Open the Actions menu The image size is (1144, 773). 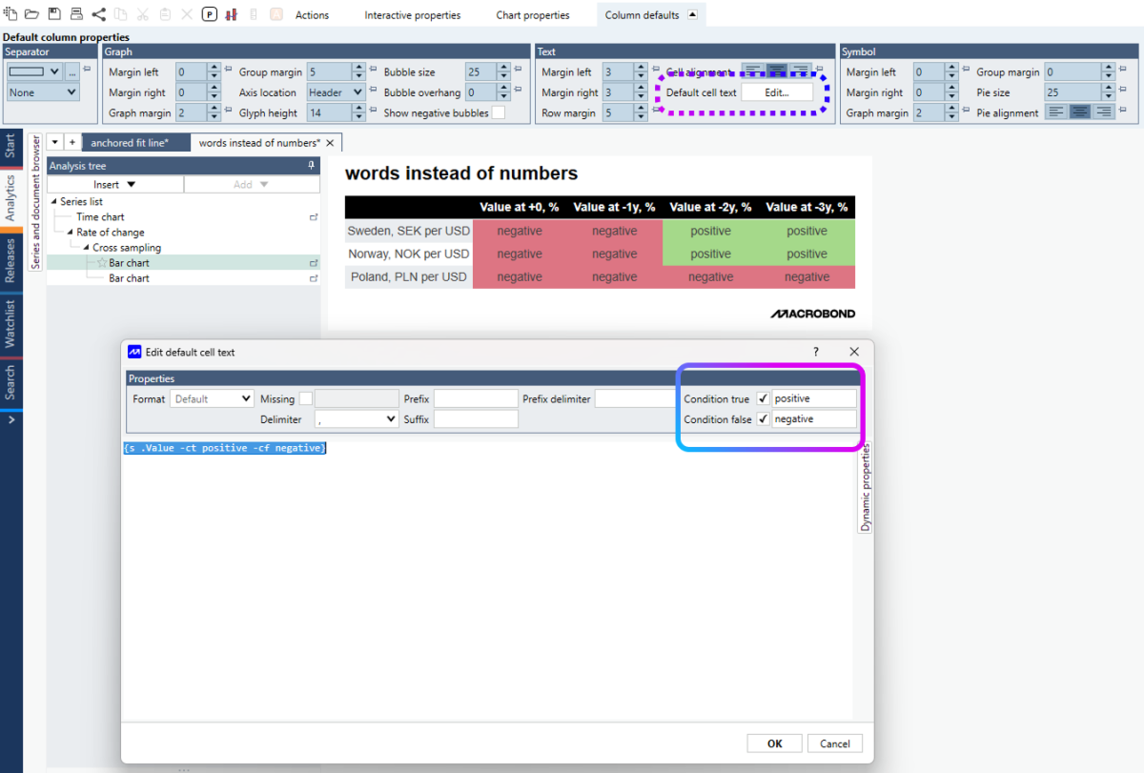[312, 15]
